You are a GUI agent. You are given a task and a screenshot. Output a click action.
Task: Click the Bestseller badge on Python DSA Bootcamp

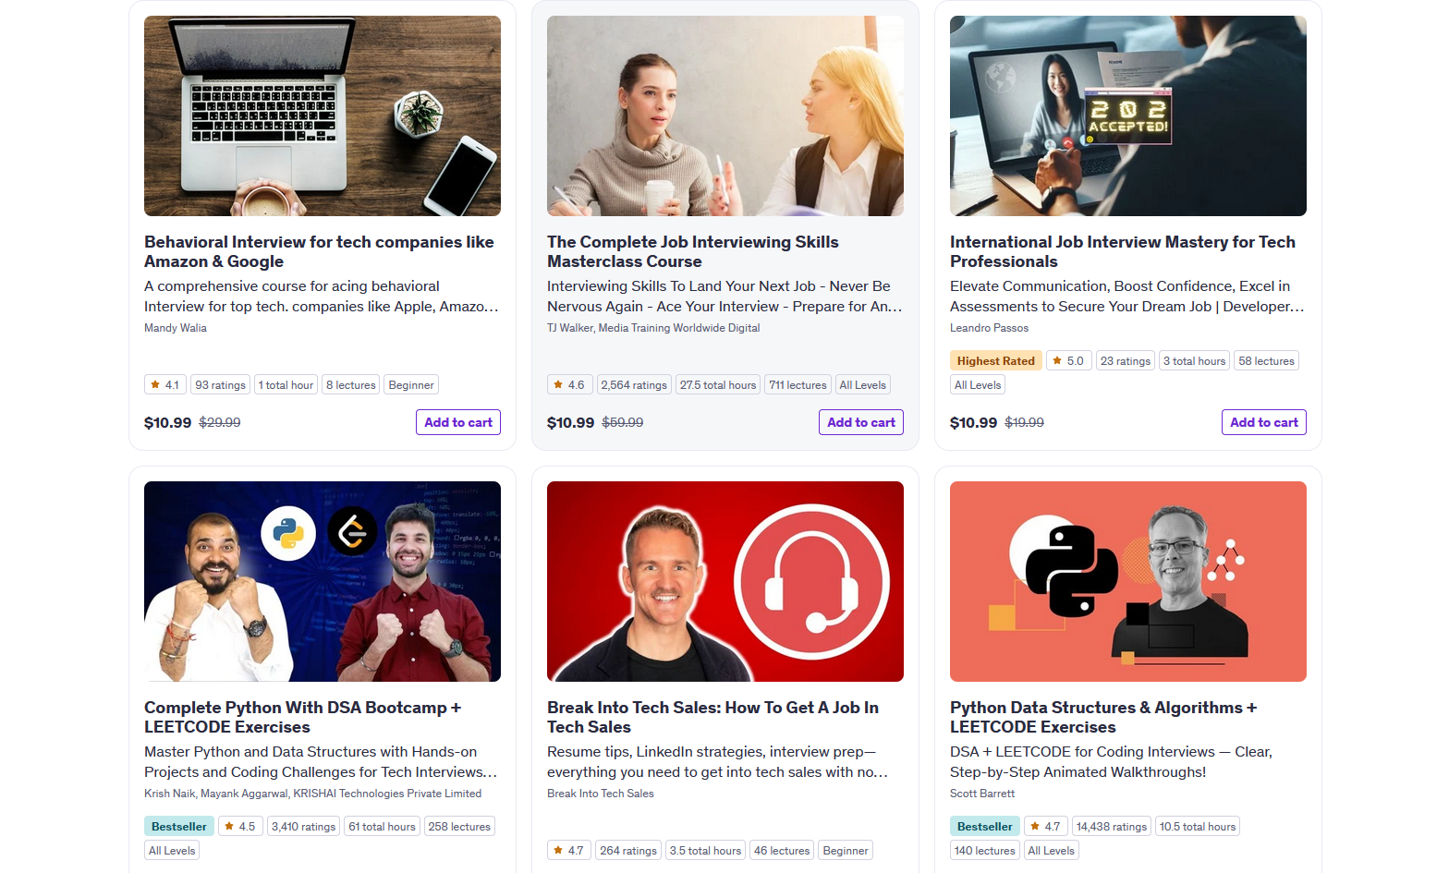(179, 827)
